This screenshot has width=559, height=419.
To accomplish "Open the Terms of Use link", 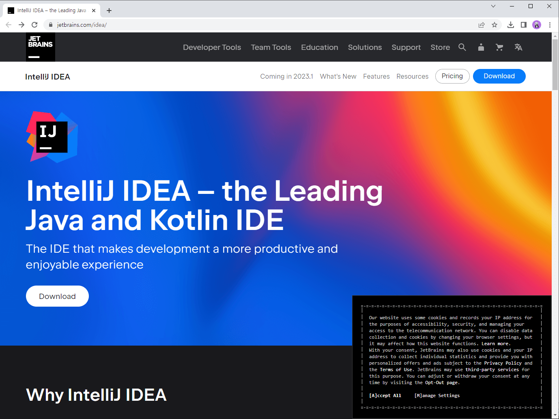I will pyautogui.click(x=396, y=370).
